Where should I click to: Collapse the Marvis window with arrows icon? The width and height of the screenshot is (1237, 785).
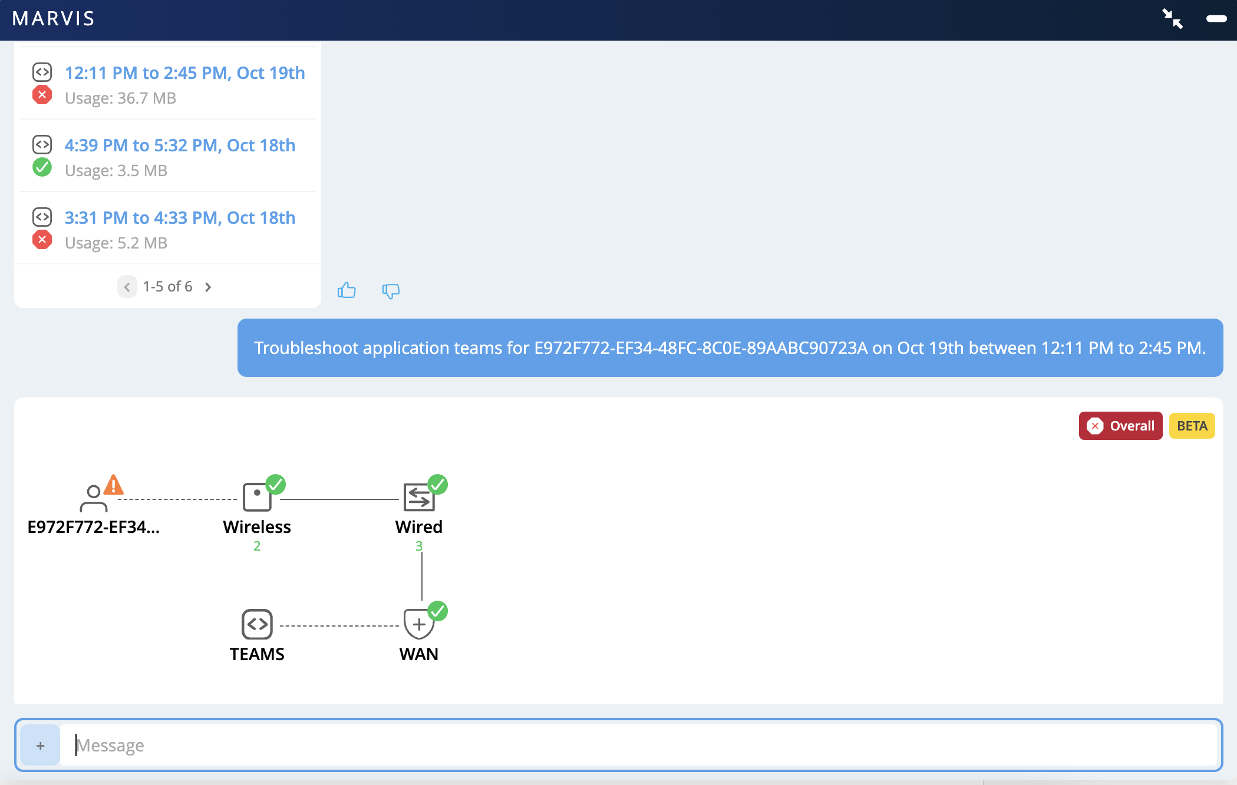pyautogui.click(x=1172, y=18)
